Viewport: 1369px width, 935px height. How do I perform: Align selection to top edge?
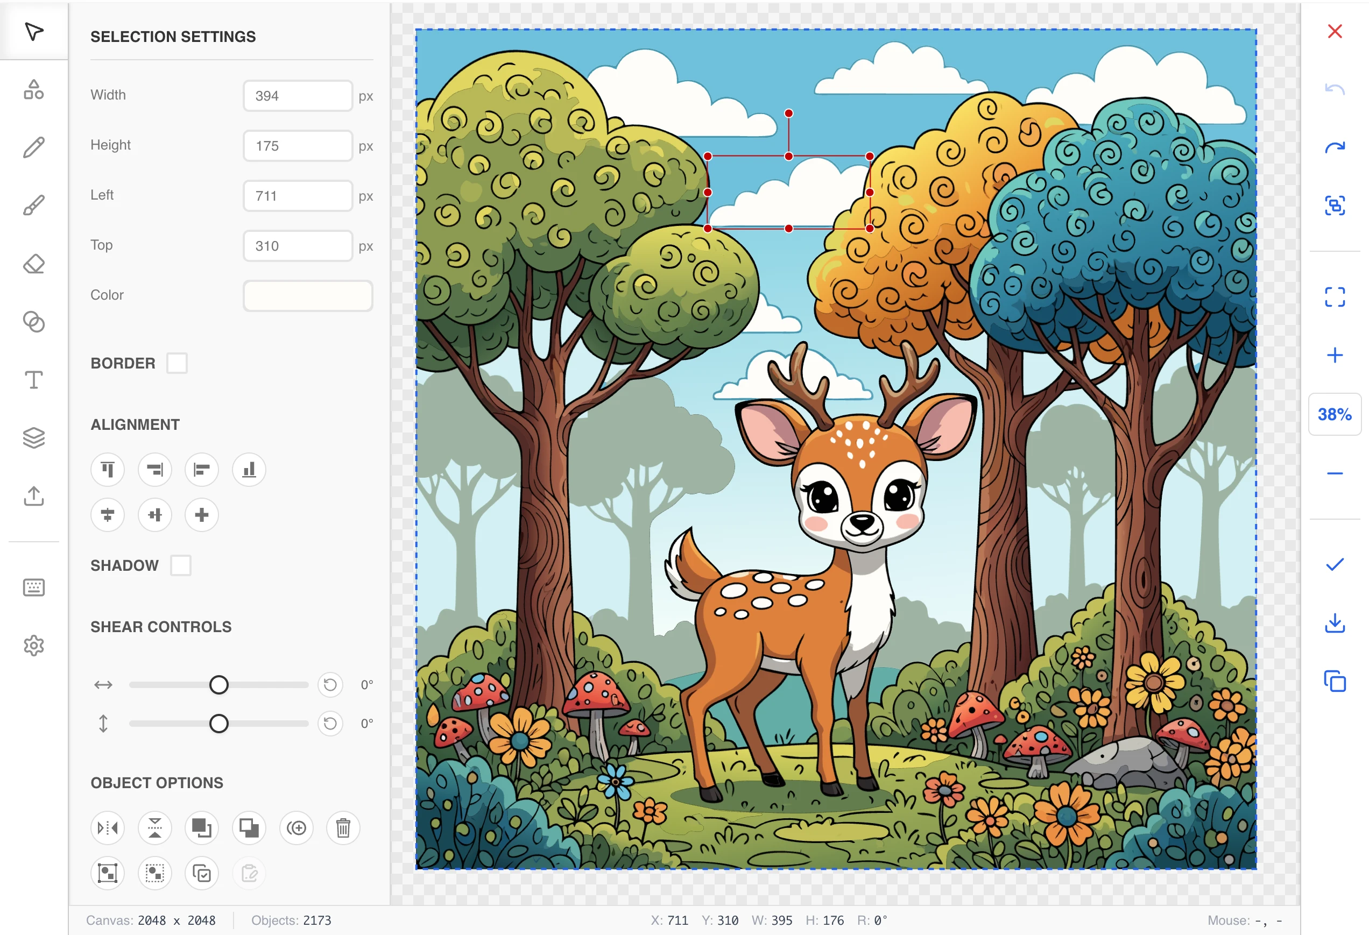click(x=108, y=469)
